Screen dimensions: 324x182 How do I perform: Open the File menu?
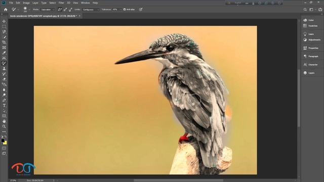pyautogui.click(x=11, y=3)
